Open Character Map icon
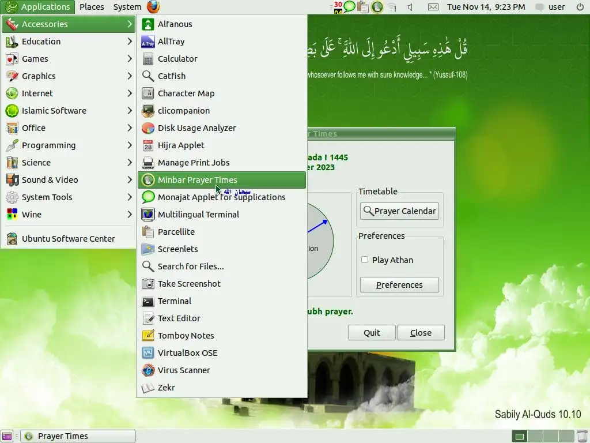The width and height of the screenshot is (590, 443). pyautogui.click(x=148, y=93)
